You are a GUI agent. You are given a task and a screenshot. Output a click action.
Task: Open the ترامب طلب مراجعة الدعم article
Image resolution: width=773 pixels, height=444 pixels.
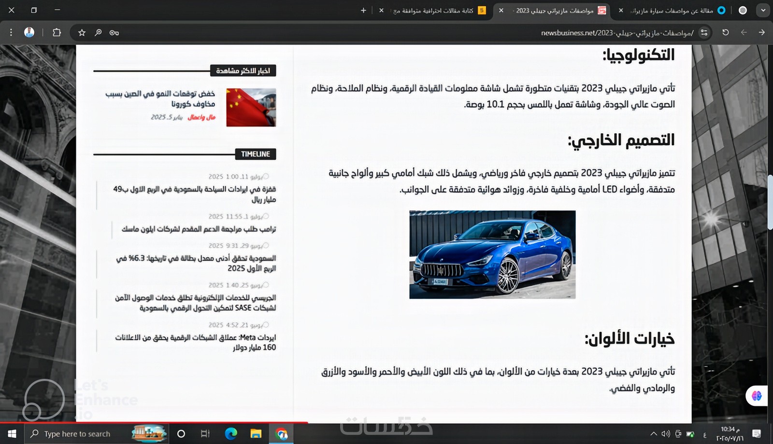[199, 229]
